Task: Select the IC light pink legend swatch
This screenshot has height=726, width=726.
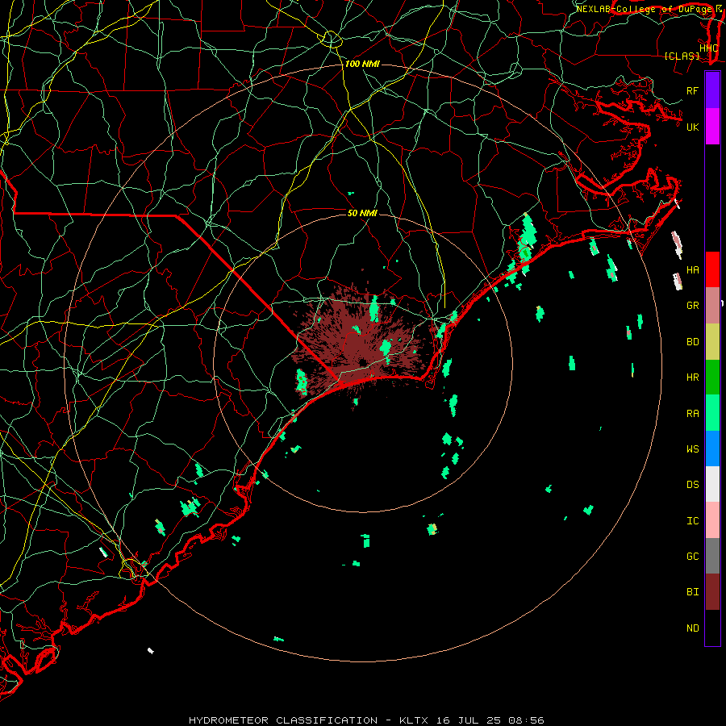Action: [712, 520]
